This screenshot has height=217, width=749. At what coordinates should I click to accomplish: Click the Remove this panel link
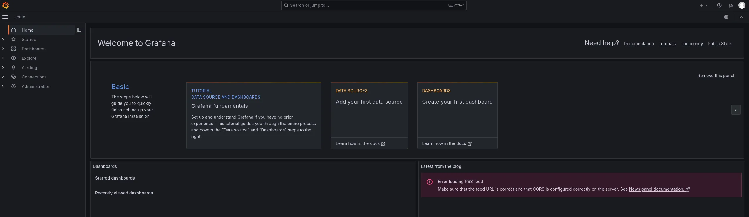pyautogui.click(x=716, y=76)
